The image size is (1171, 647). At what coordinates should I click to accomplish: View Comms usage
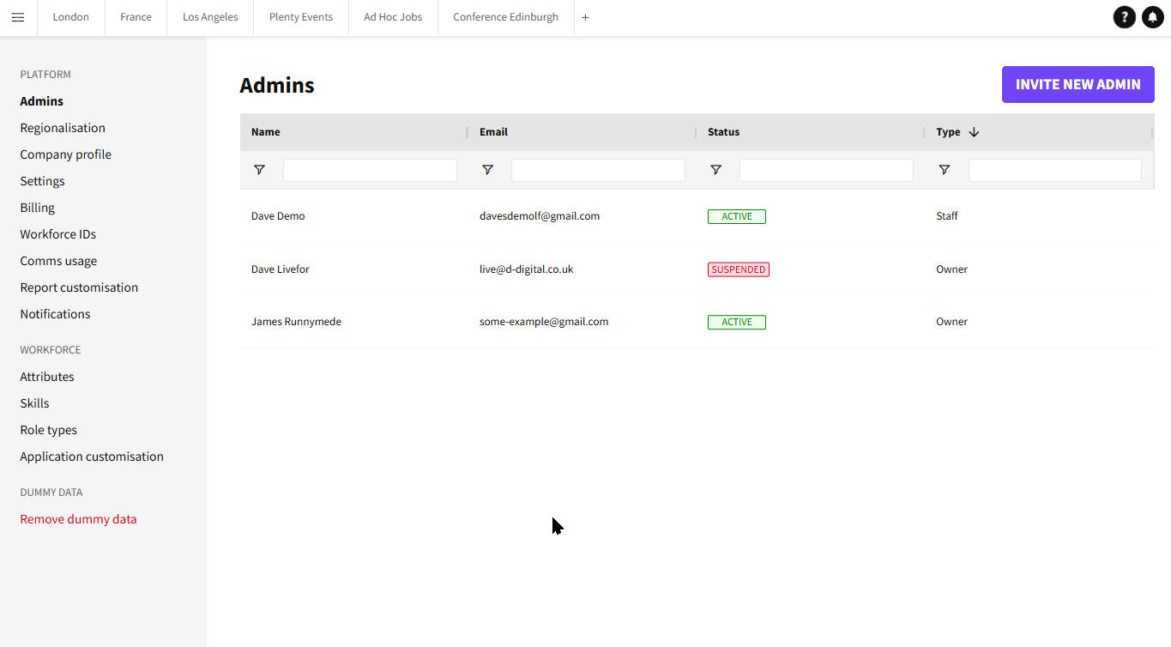(58, 261)
